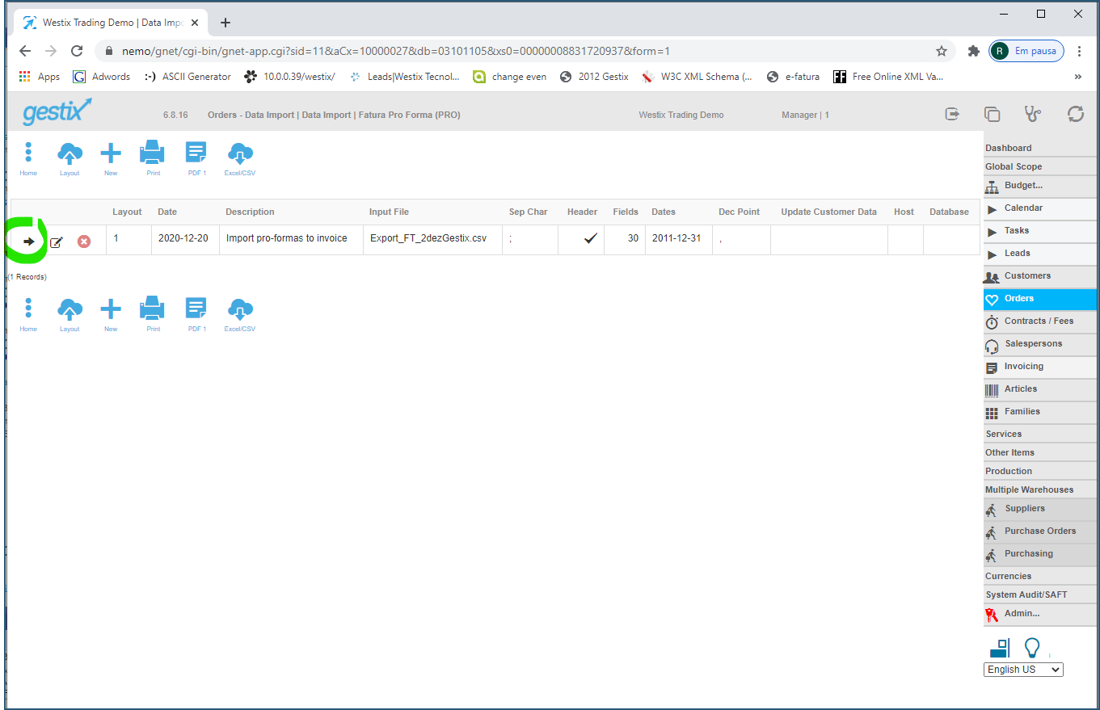Open Budget... sidebar submenu
Screen dimensions: 1100x710
pyautogui.click(x=1039, y=186)
